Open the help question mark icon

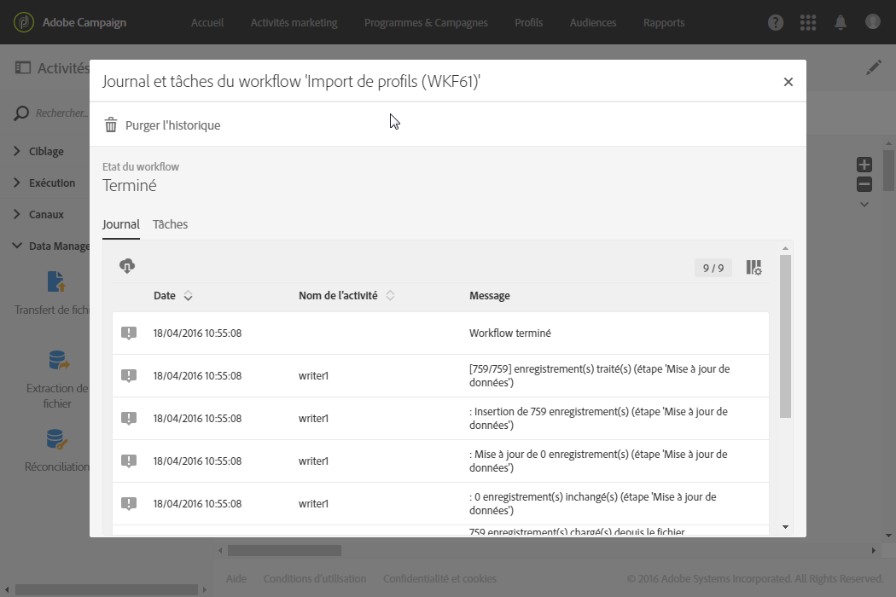[x=776, y=22]
